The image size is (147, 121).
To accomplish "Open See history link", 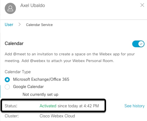I will (134, 106).
